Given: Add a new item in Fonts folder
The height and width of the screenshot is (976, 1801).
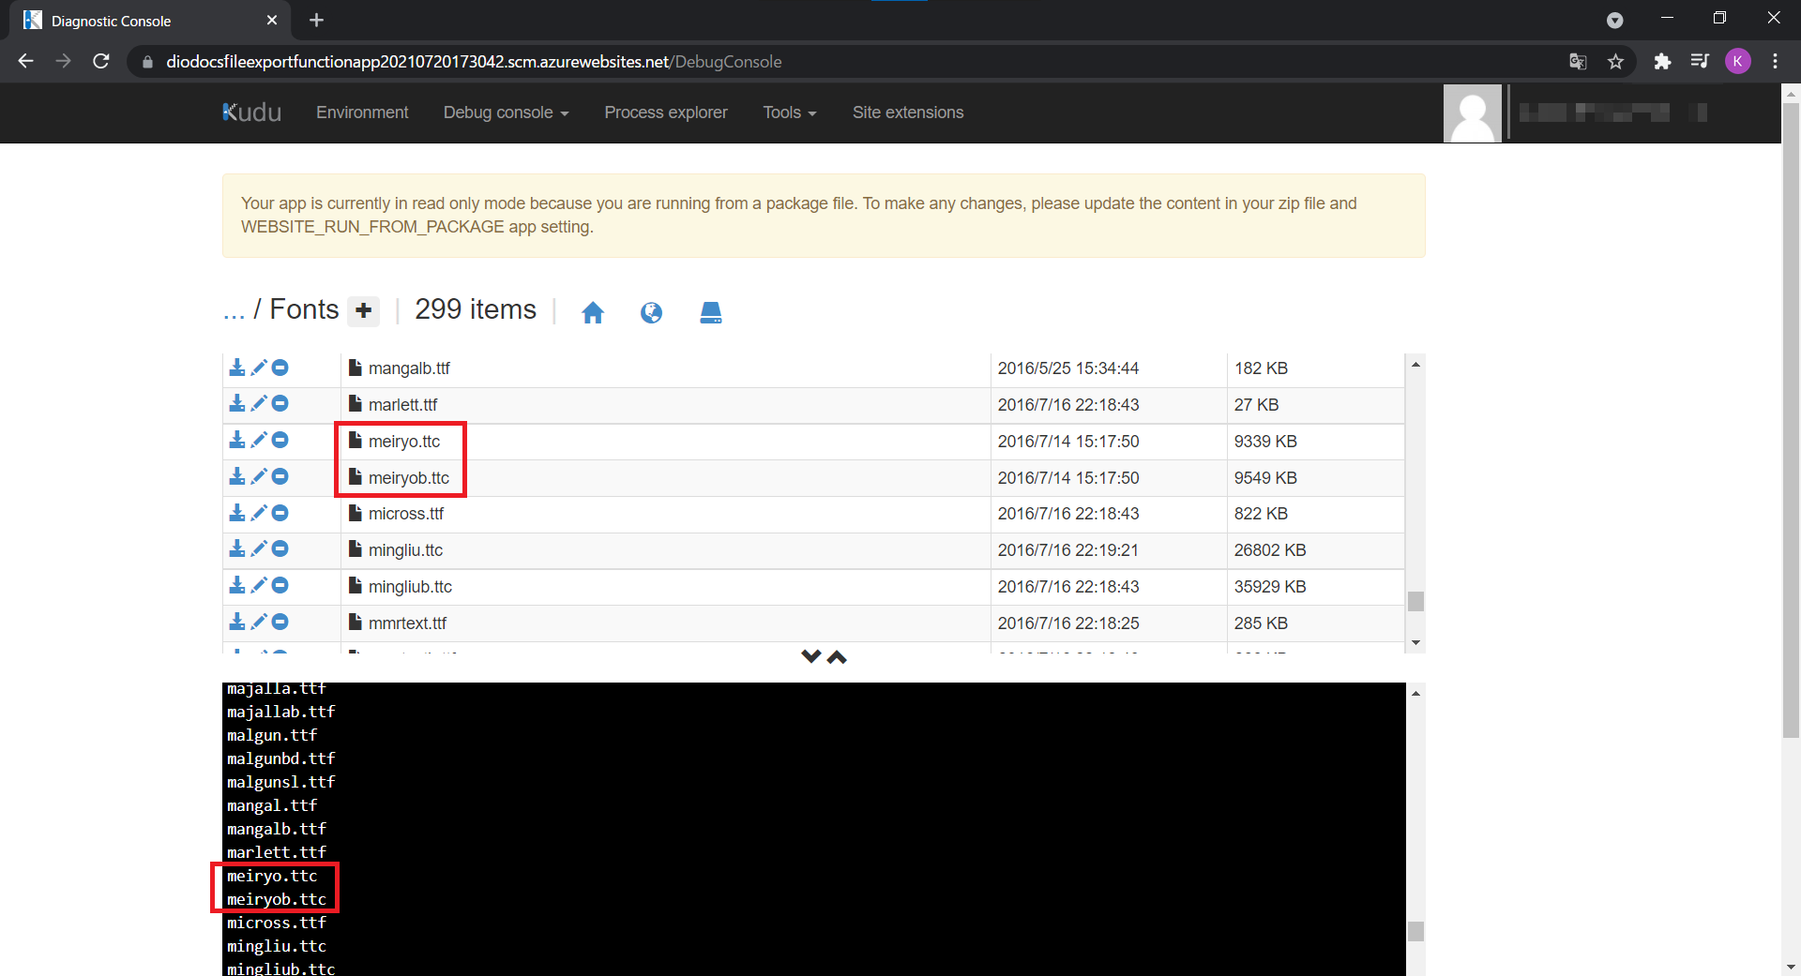Looking at the screenshot, I should click(x=364, y=310).
